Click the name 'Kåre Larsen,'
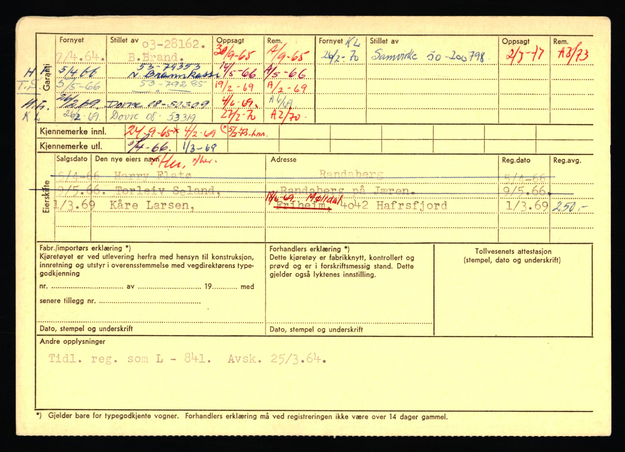Image resolution: width=625 pixels, height=452 pixels. 152,205
